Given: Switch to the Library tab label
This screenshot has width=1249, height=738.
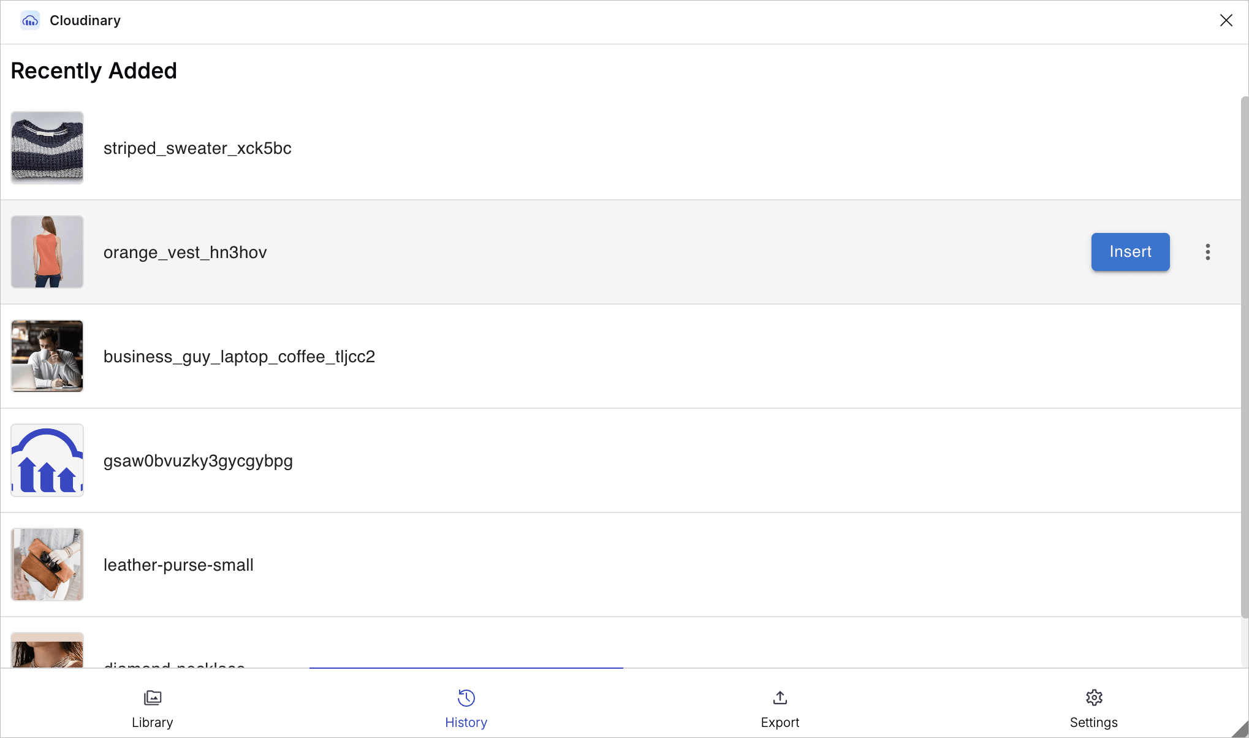Looking at the screenshot, I should [x=153, y=723].
